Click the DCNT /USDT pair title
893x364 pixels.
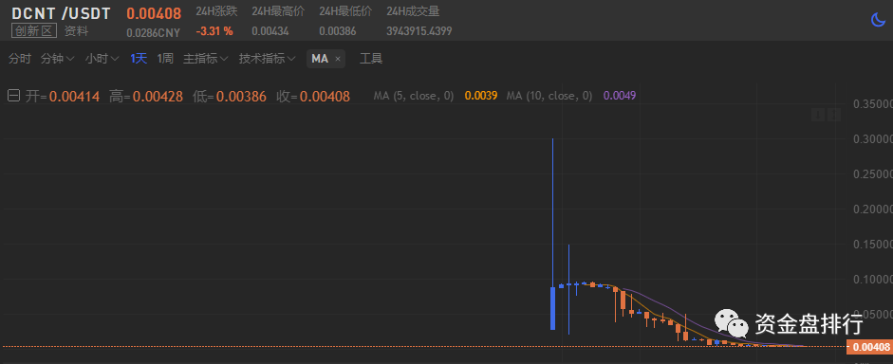[x=61, y=13]
